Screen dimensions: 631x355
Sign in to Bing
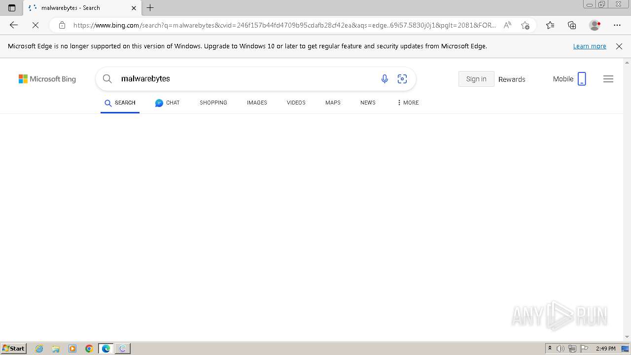(x=476, y=79)
